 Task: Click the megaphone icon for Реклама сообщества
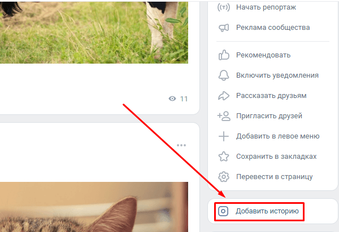tap(224, 28)
